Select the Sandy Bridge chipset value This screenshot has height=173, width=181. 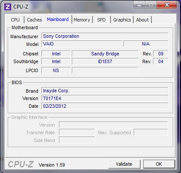pos(105,54)
